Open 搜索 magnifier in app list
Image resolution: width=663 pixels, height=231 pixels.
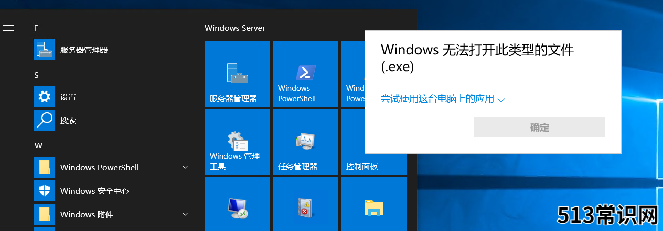point(45,120)
